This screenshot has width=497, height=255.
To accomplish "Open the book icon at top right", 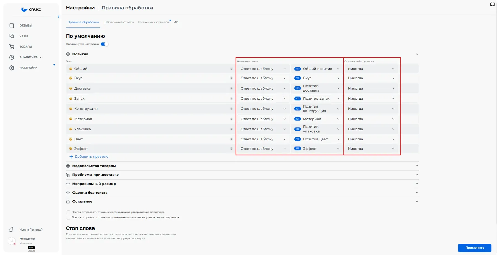I will coord(493,4).
